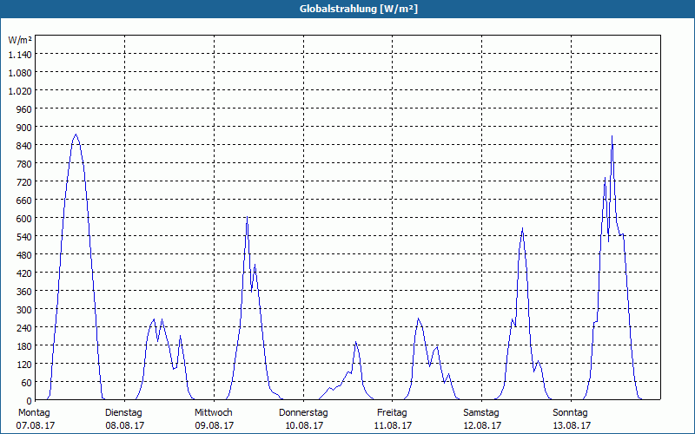Image resolution: width=695 pixels, height=434 pixels.
Task: Click the 11.08.17 date label
Action: click(394, 425)
